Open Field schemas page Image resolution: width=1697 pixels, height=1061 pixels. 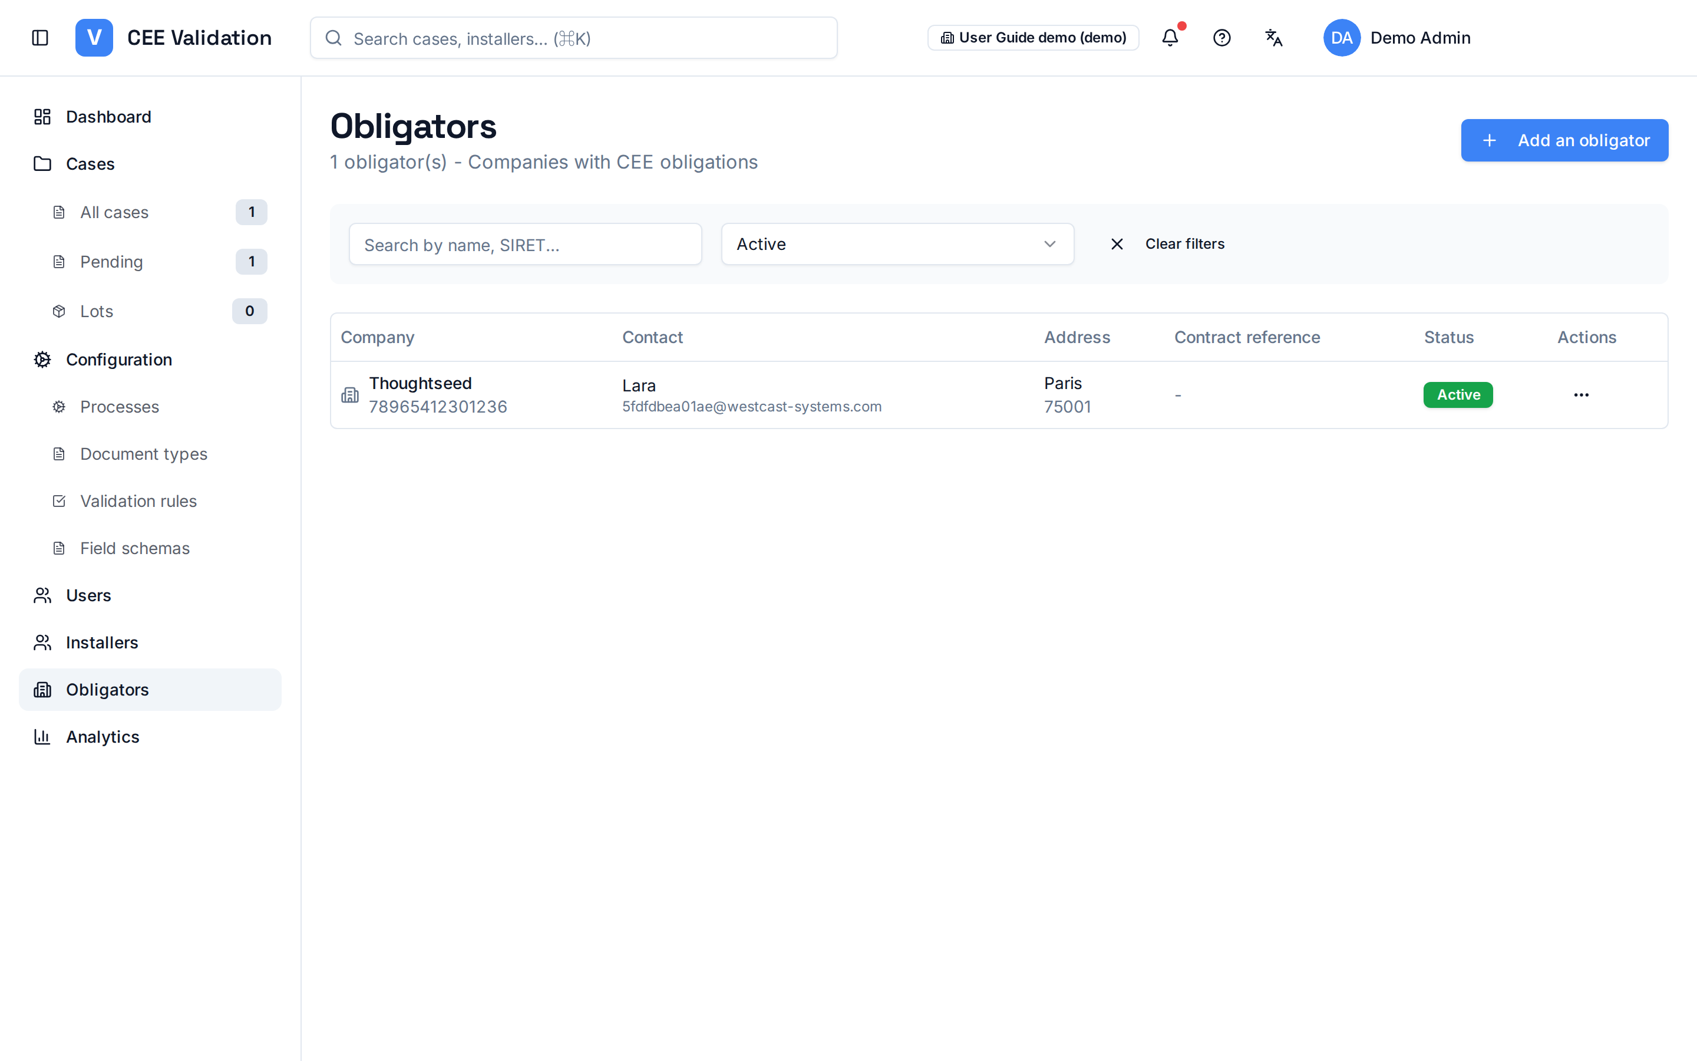(x=160, y=548)
